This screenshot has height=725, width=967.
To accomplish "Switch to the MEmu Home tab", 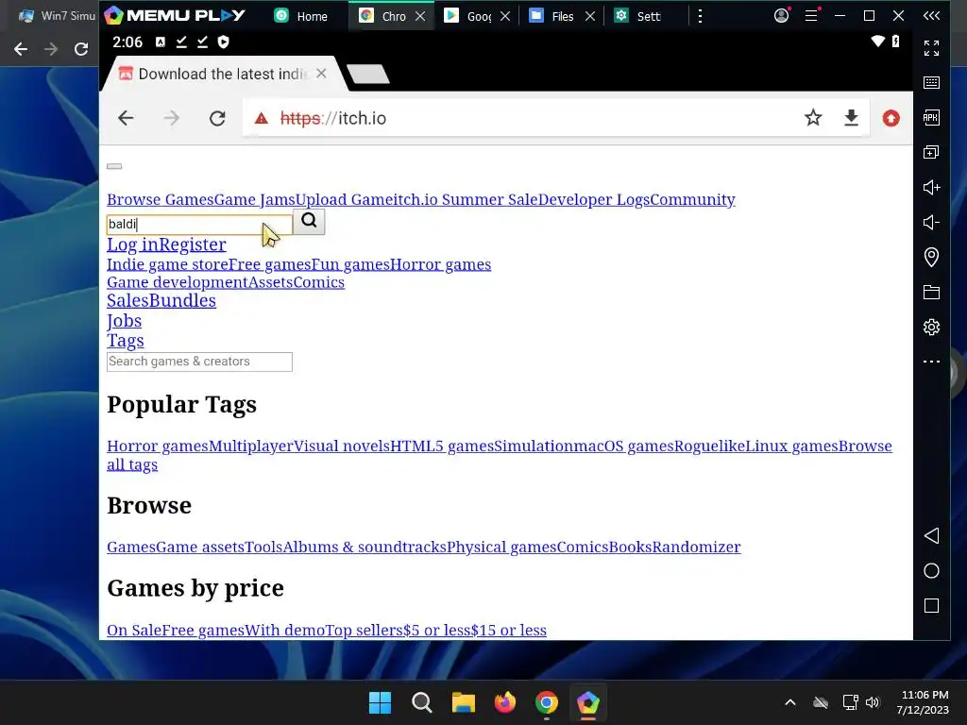I will tap(301, 16).
